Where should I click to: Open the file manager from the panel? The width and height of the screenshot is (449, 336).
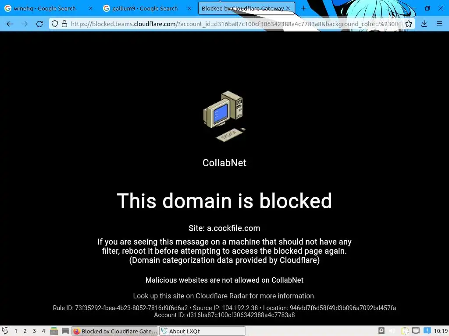[54, 331]
